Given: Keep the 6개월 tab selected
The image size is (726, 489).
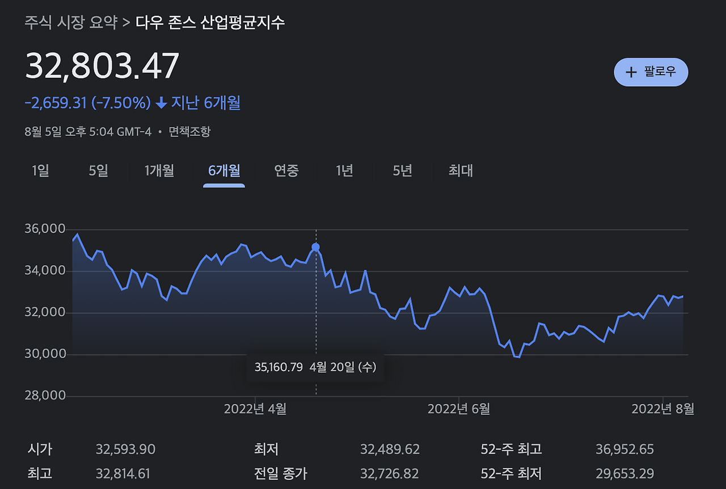Looking at the screenshot, I should (223, 171).
